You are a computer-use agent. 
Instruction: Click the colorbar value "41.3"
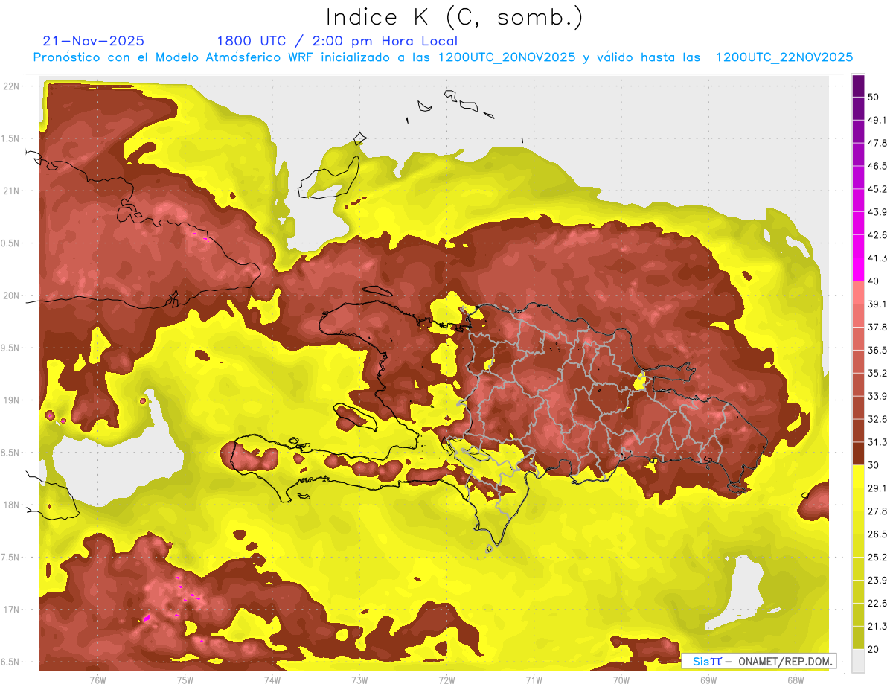pos(877,258)
